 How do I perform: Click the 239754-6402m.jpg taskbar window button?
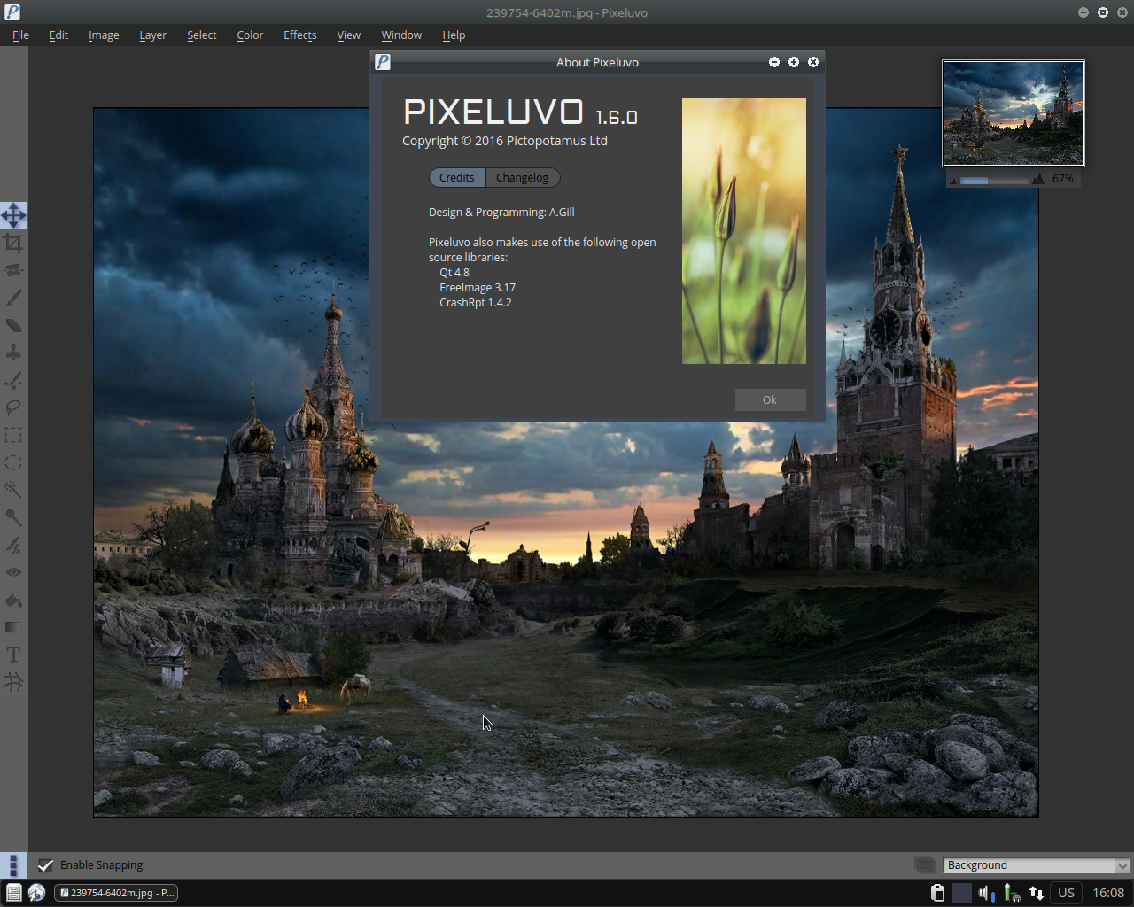[x=116, y=893]
